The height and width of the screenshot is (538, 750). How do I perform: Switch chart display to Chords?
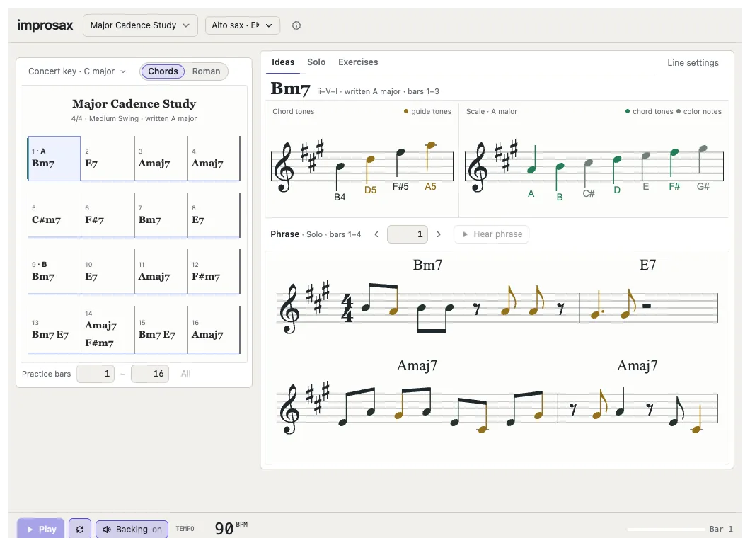[163, 71]
